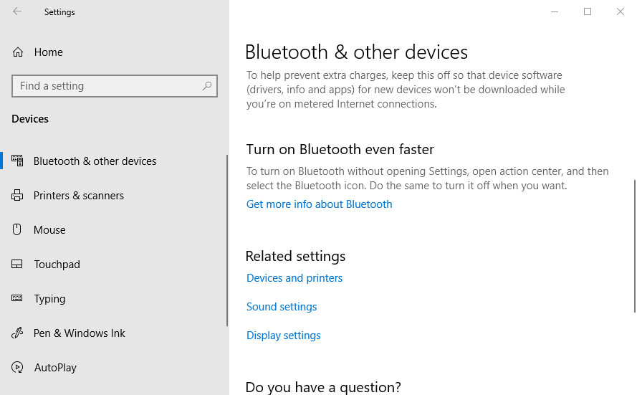Follow the Sound settings link
This screenshot has height=395, width=637.
[282, 306]
